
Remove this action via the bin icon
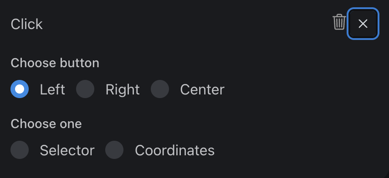click(339, 22)
